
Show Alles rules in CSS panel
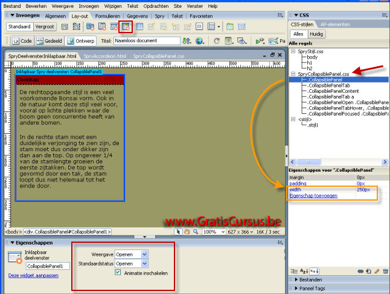pyautogui.click(x=298, y=34)
